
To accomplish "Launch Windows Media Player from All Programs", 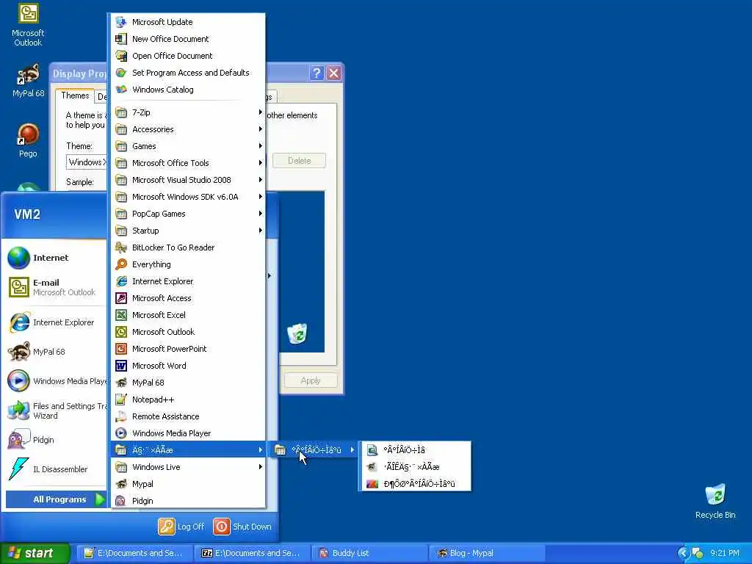I will (188, 433).
